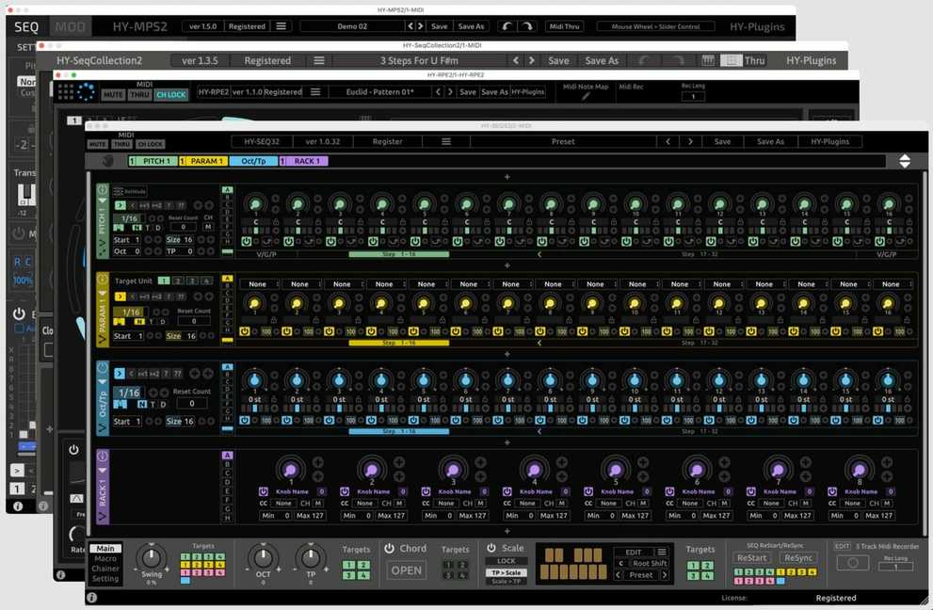This screenshot has width=933, height=610.
Task: Open the HY-SEQ32 hamburger menu
Action: coord(446,142)
